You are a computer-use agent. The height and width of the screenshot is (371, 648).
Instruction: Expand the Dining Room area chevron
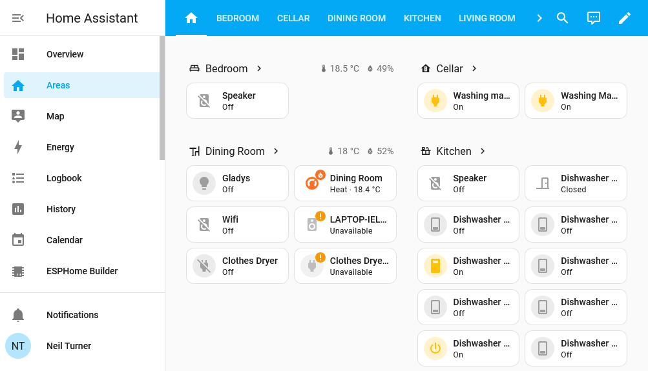pyautogui.click(x=276, y=151)
